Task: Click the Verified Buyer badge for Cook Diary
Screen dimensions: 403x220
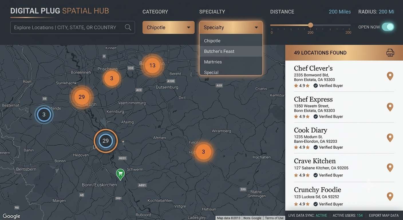Action: pos(328,147)
